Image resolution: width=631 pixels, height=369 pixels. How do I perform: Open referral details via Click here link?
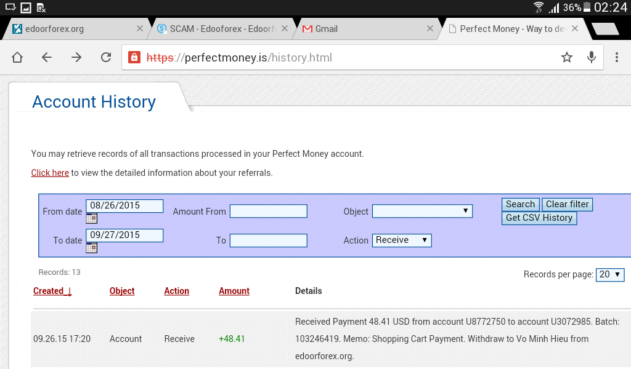pyautogui.click(x=50, y=173)
